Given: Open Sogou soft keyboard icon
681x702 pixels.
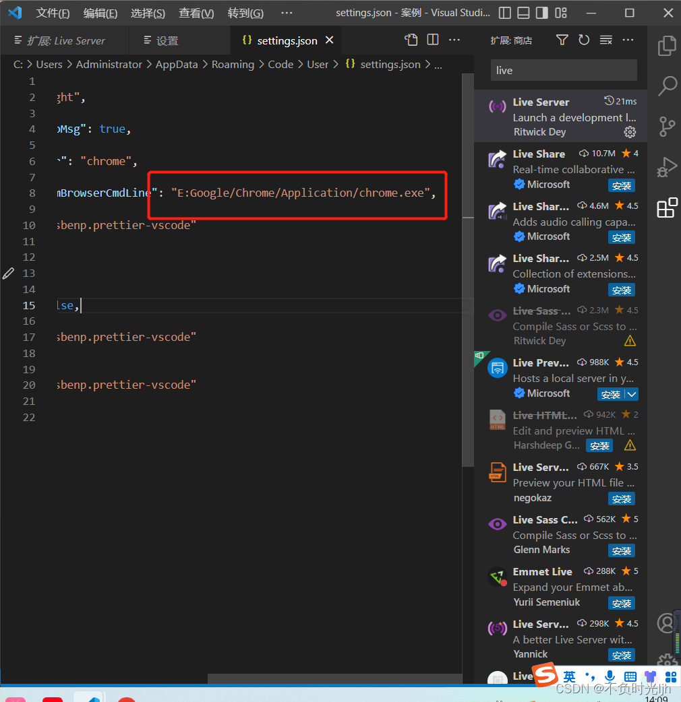Looking at the screenshot, I should point(630,676).
